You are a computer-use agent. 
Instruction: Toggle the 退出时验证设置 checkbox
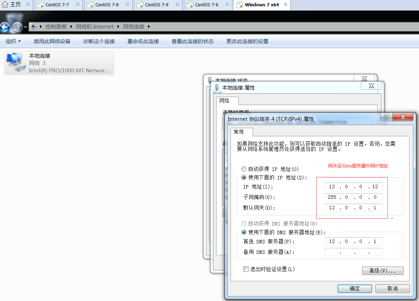pos(246,269)
